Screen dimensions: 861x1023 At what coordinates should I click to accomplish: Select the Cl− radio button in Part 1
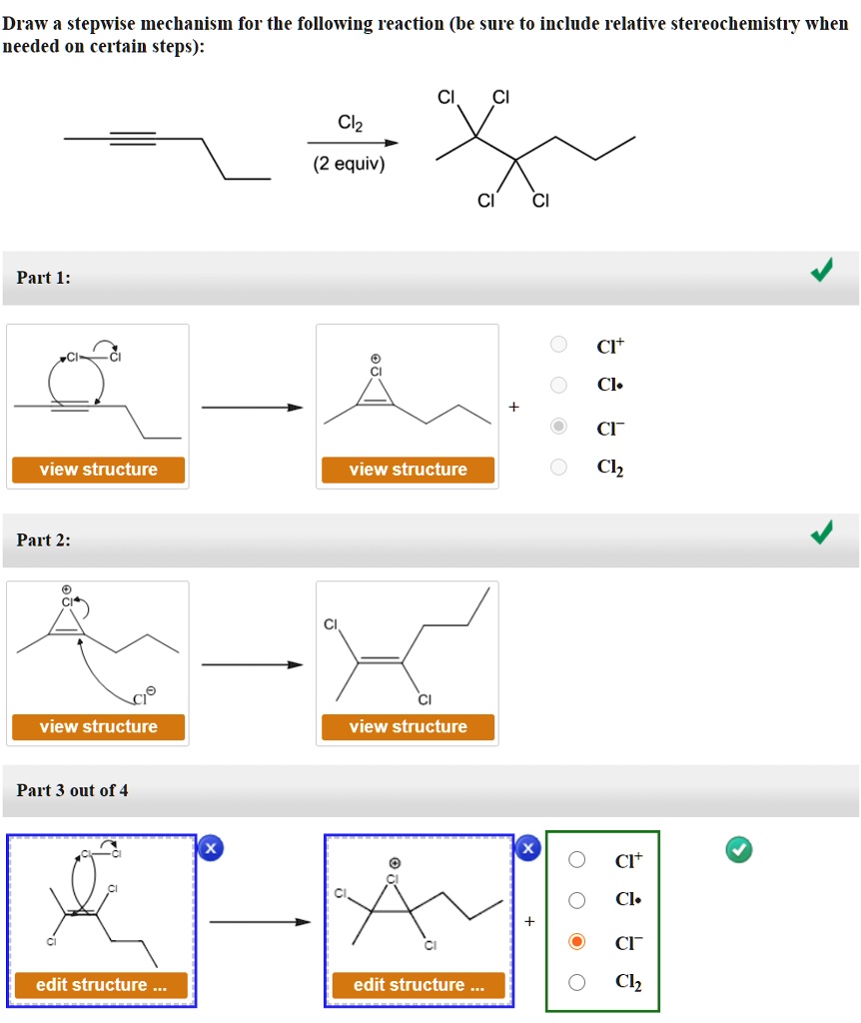(x=557, y=427)
